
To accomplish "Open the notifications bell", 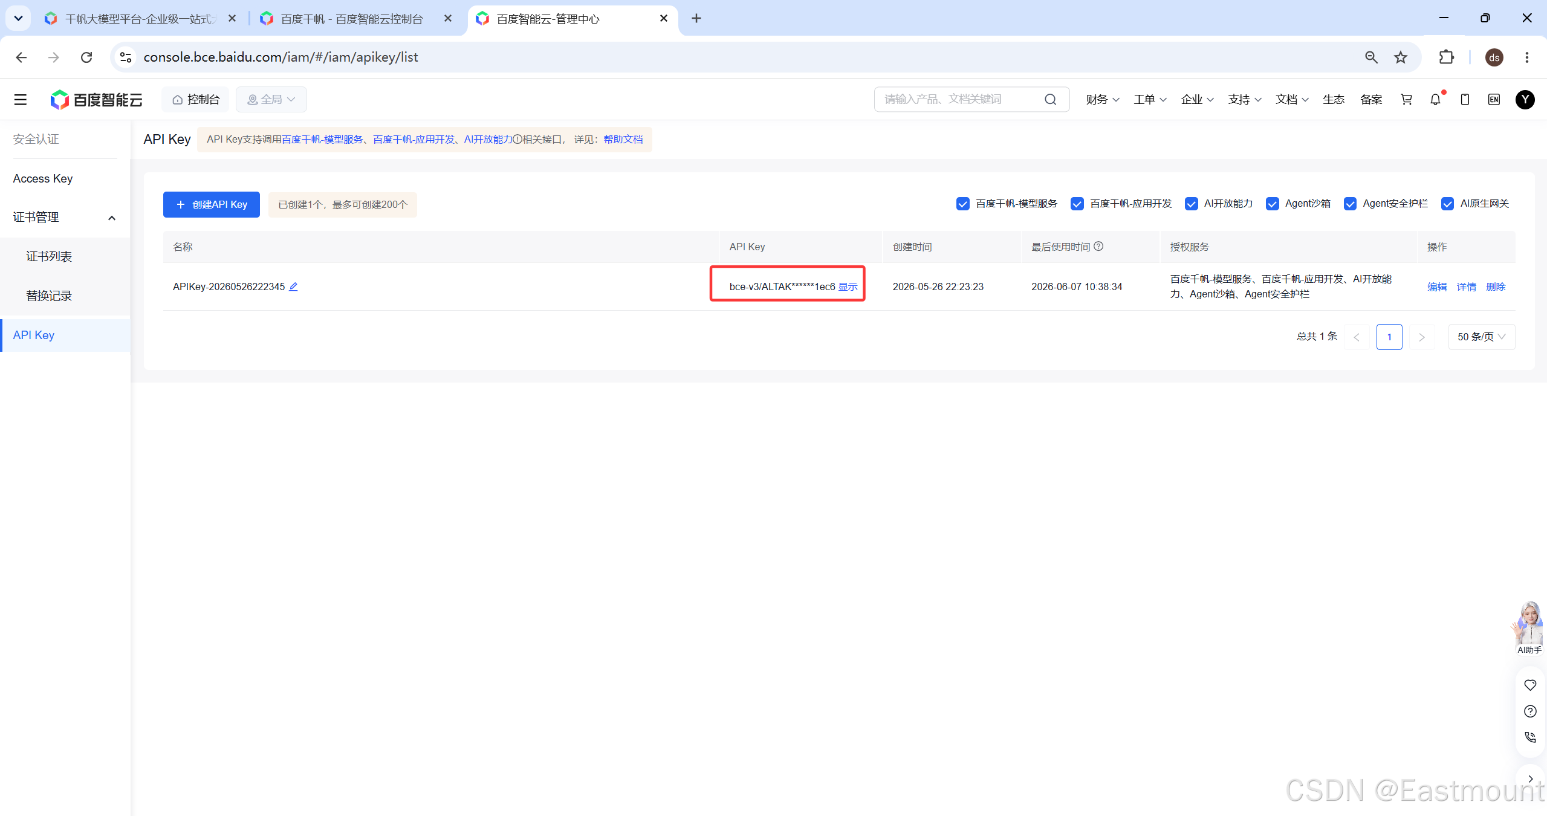I will pyautogui.click(x=1436, y=100).
